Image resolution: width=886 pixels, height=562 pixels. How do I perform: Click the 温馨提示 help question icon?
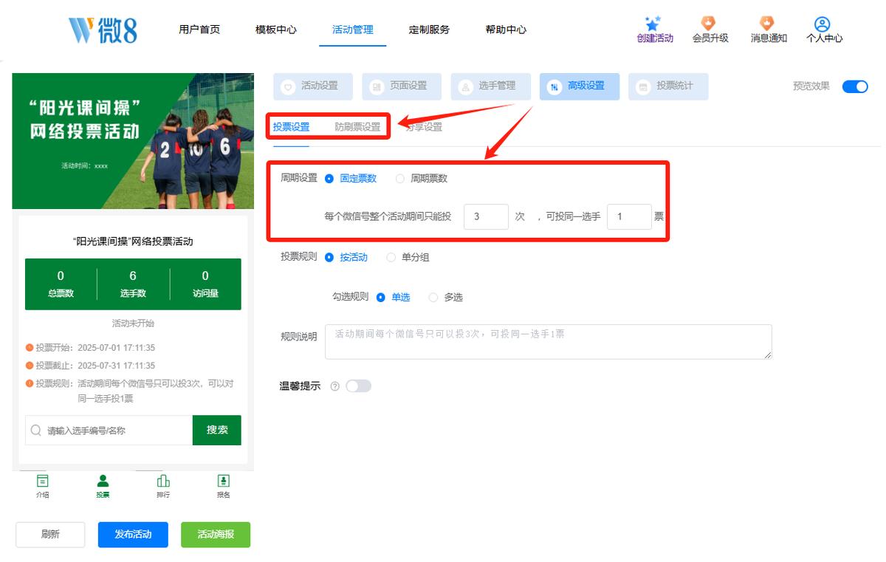point(334,386)
